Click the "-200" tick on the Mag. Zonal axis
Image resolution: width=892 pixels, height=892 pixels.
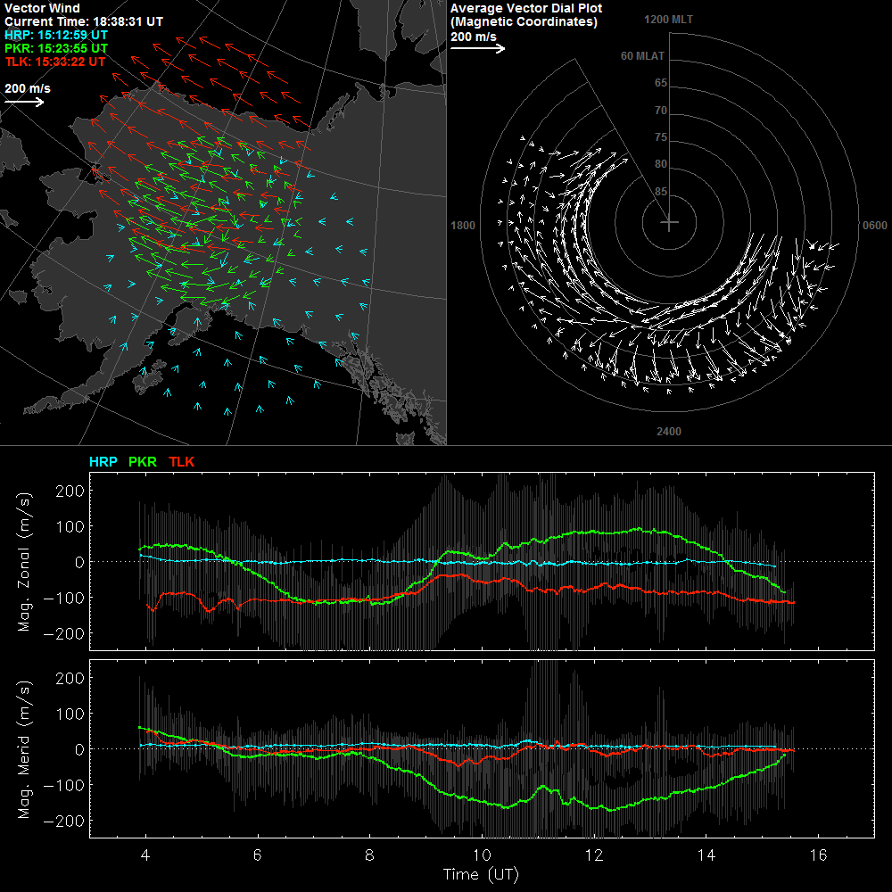coord(65,633)
